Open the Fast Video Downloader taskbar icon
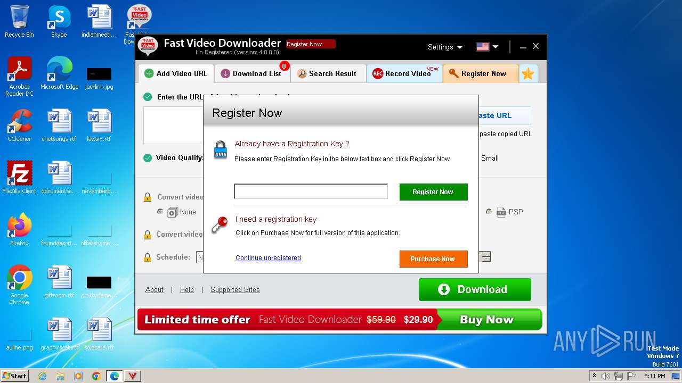 pyautogui.click(x=133, y=376)
